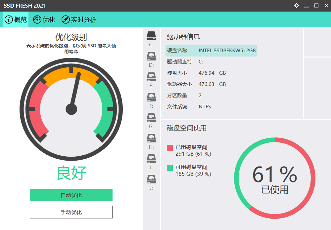The width and height of the screenshot is (331, 230).
Task: Click the red used-space legend swatch
Action: coord(170,148)
